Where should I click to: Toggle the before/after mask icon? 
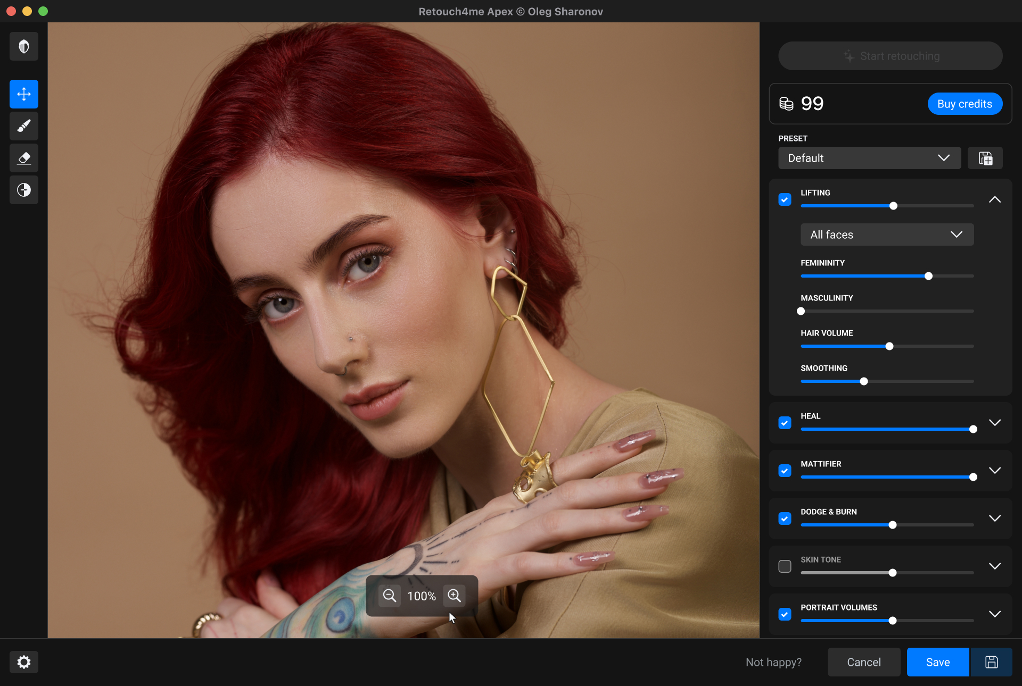point(24,46)
